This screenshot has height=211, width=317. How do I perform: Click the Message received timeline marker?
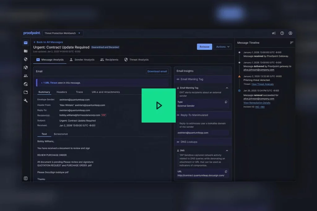[x=239, y=53]
